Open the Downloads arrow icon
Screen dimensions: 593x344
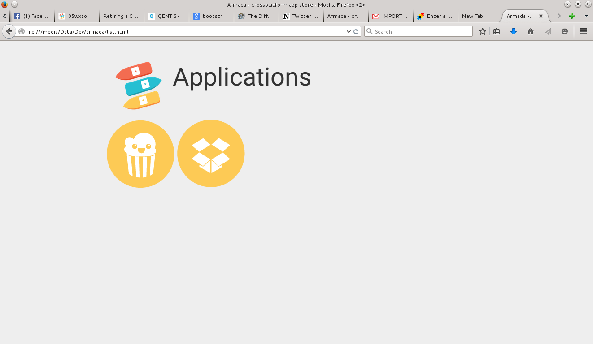[x=514, y=31]
